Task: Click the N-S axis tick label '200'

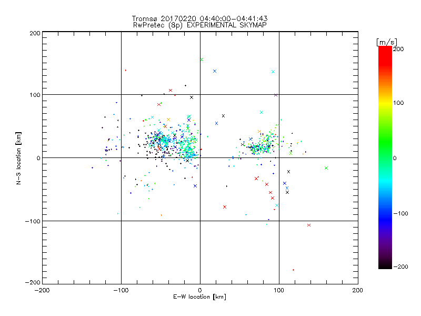Action: click(x=35, y=33)
